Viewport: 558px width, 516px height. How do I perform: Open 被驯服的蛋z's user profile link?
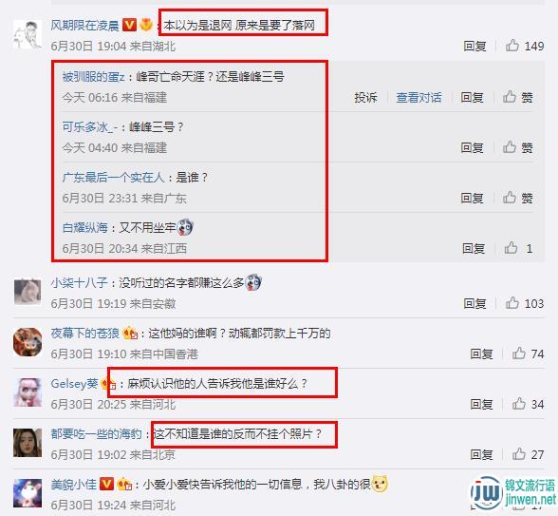tap(93, 77)
